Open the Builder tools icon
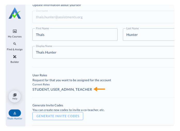Image resolution: width=180 pixels, height=131 pixels. click(x=15, y=57)
